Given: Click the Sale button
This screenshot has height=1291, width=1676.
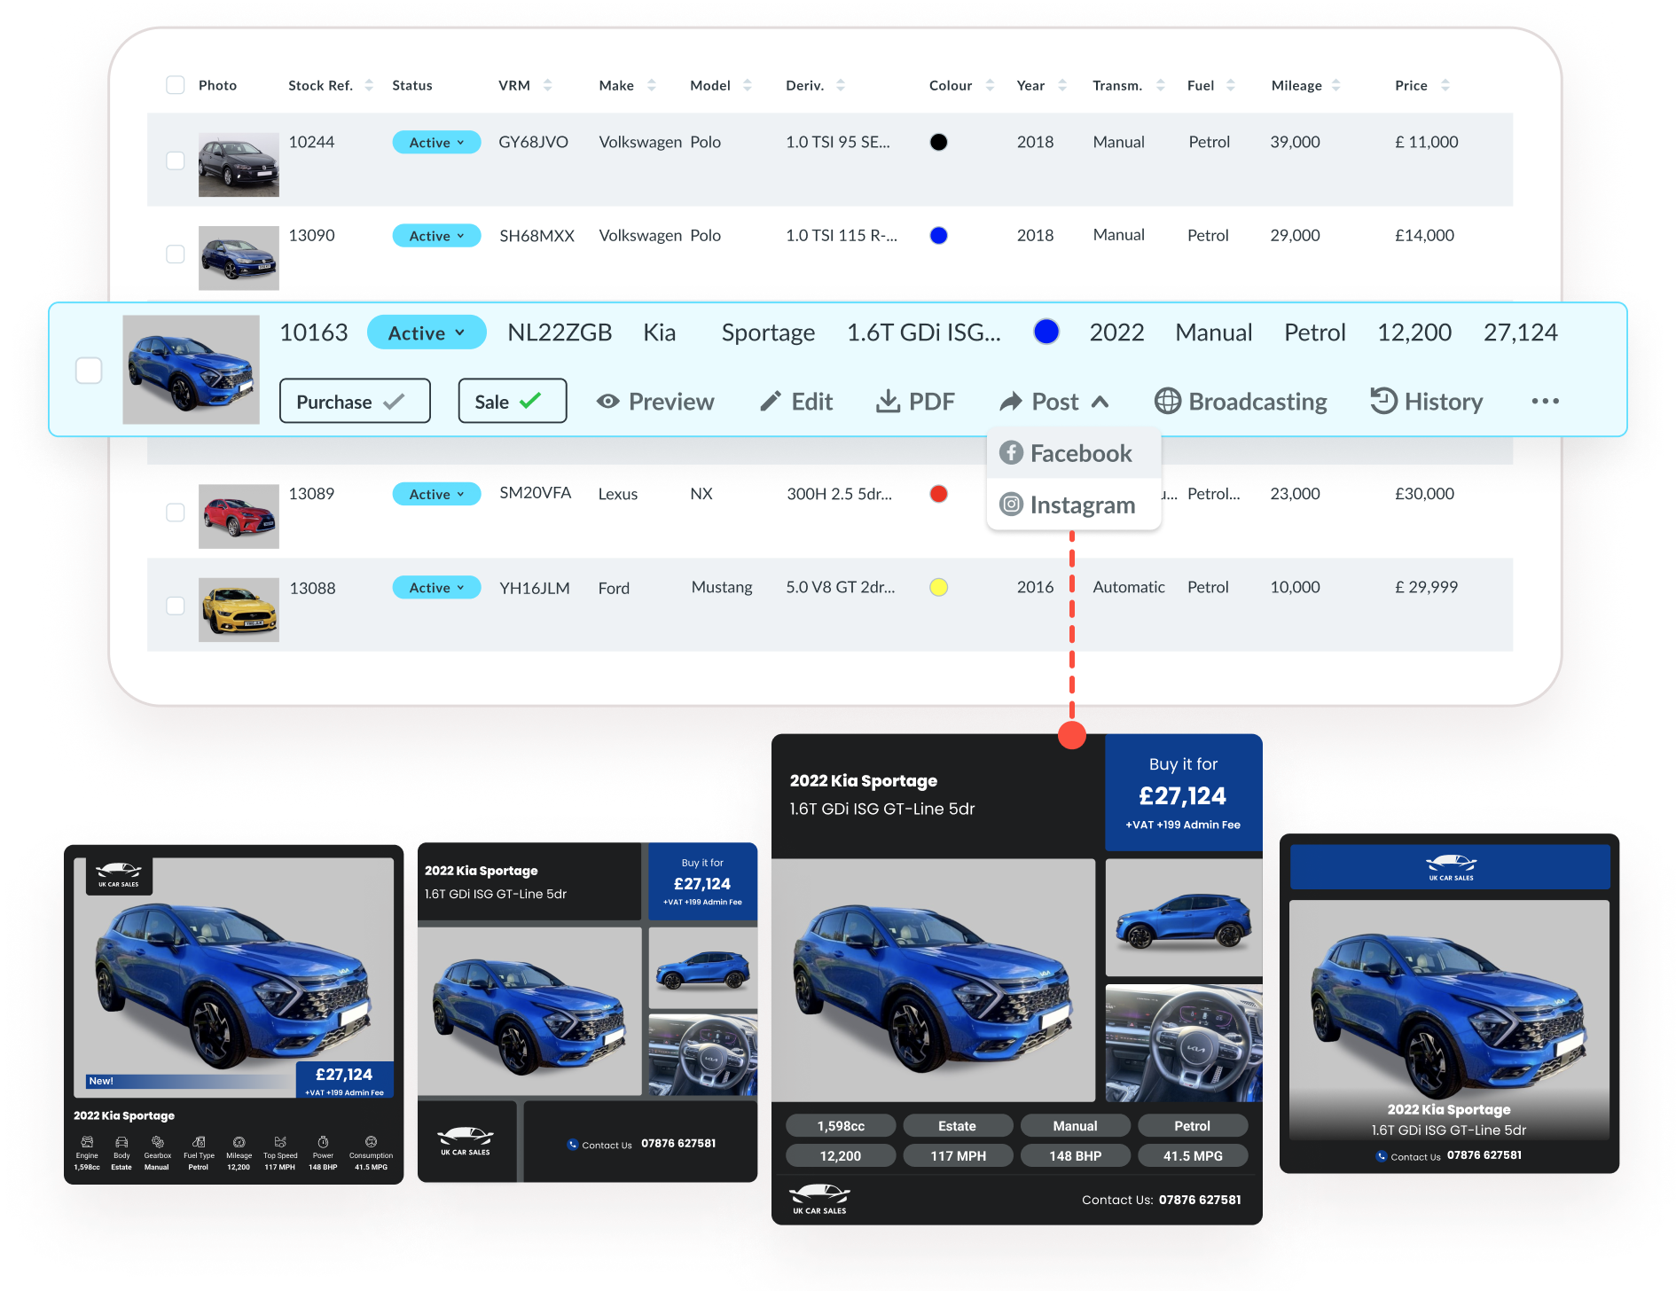Looking at the screenshot, I should [512, 402].
